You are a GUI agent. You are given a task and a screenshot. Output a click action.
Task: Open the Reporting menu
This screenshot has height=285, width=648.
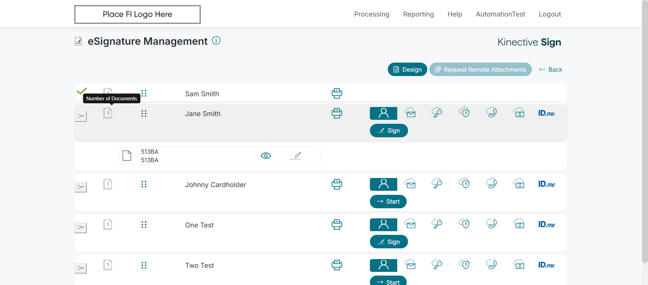[418, 14]
